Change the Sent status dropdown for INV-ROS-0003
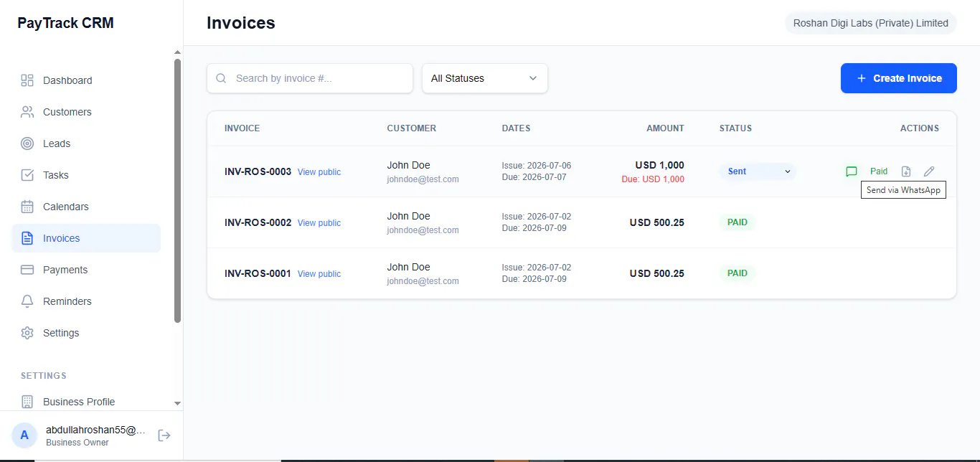 [x=758, y=171]
